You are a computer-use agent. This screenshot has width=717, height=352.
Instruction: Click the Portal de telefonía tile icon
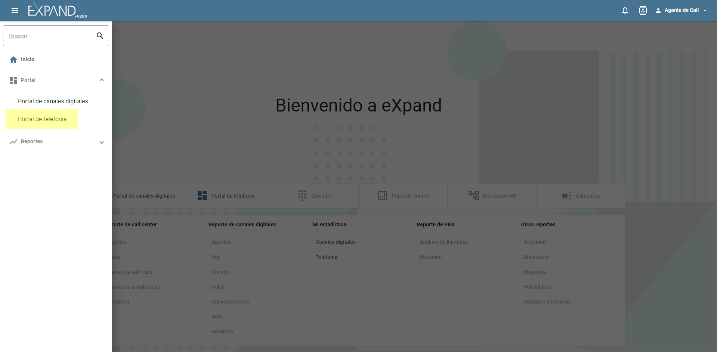[202, 196]
